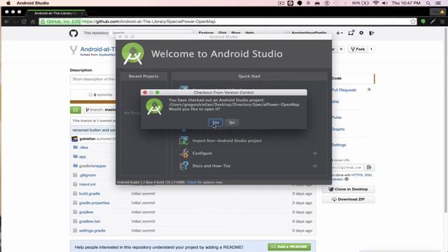Click the gskielian author link
The height and width of the screenshot is (252, 448).
point(87,139)
